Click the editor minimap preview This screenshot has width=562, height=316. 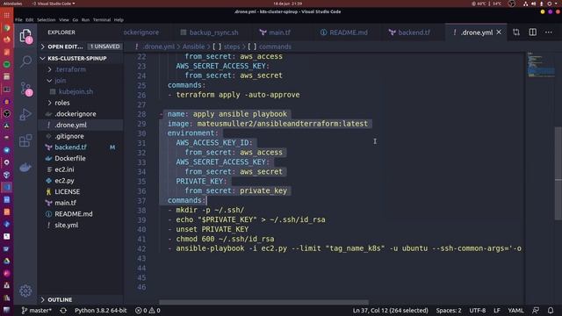click(541, 65)
